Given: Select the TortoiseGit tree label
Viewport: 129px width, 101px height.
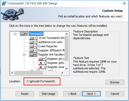Looking at the screenshot, I should (36, 34).
